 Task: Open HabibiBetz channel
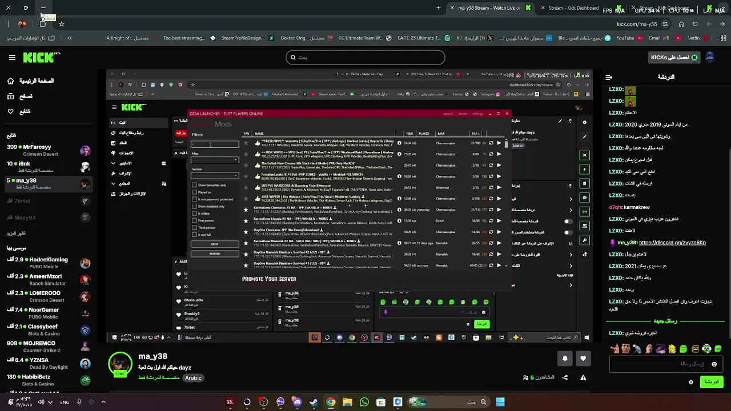pyautogui.click(x=49, y=380)
